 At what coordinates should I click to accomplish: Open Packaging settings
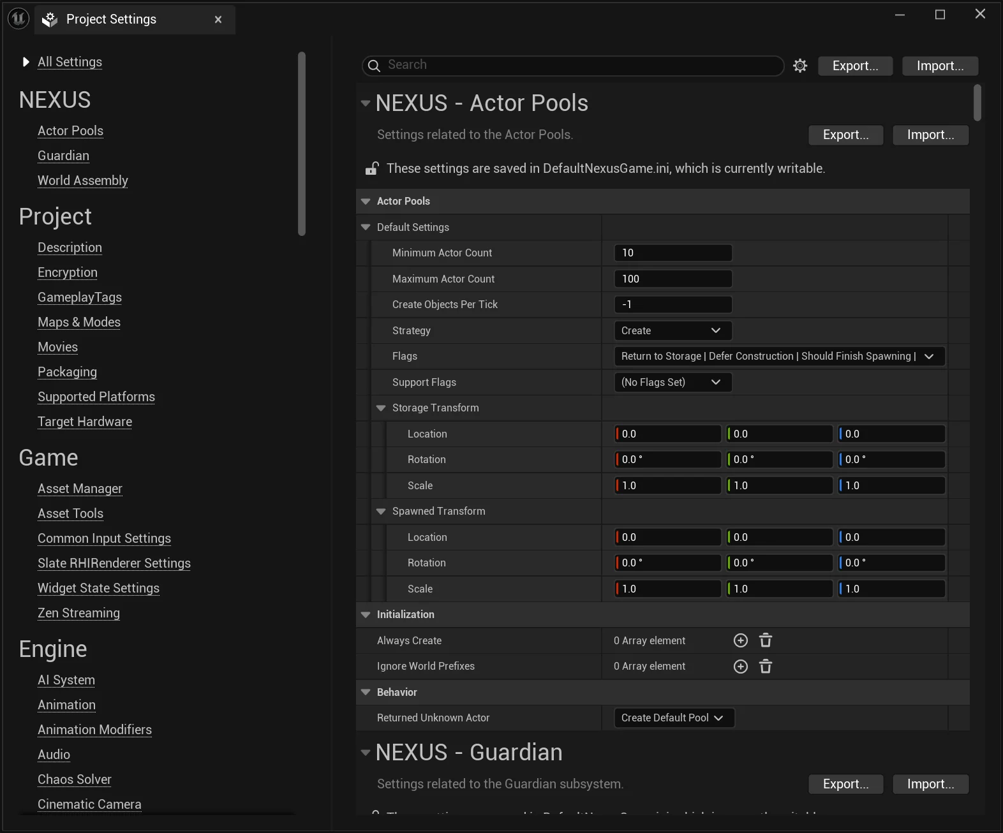point(67,372)
